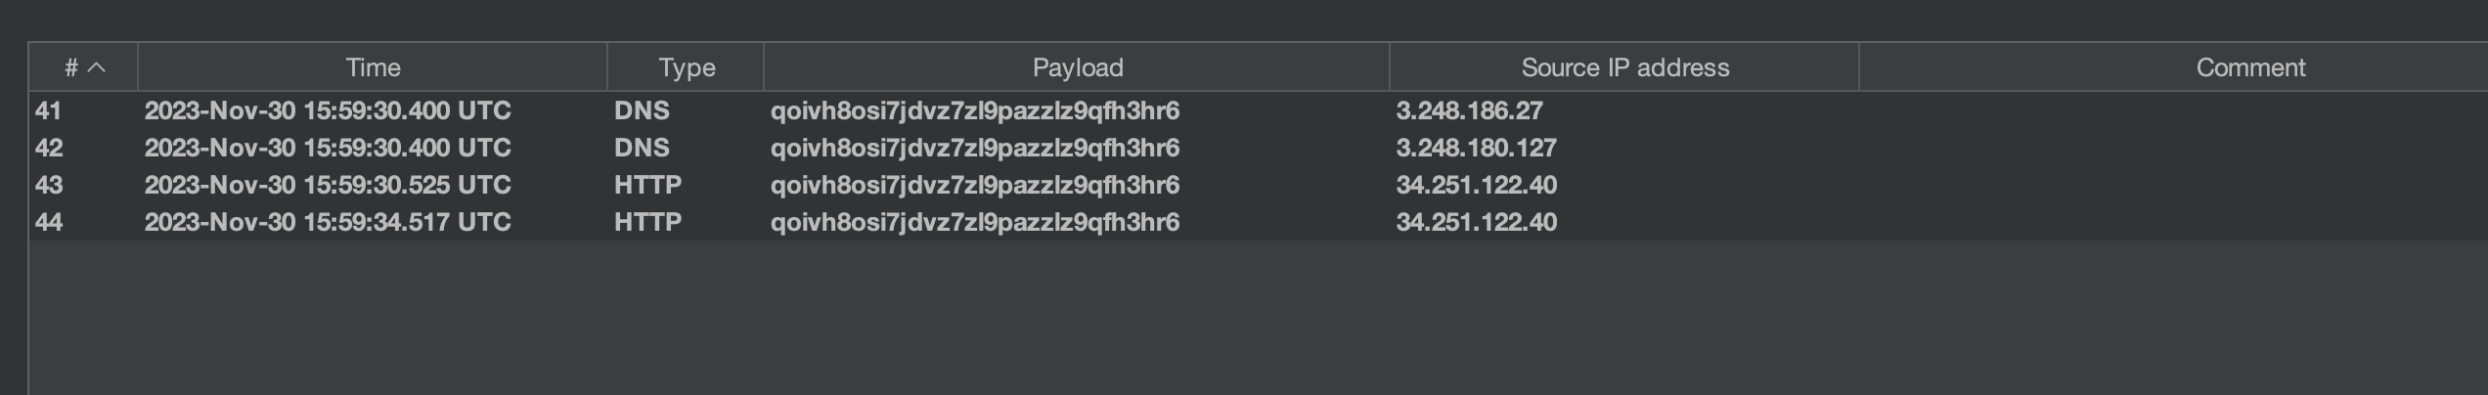Click the 15:59:34.517 UTC timestamp cell
Viewport: 2488px width, 395px height.
328,222
